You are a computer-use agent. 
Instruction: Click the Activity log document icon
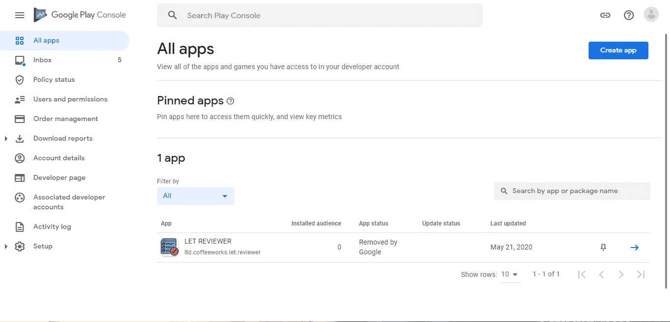click(x=20, y=227)
